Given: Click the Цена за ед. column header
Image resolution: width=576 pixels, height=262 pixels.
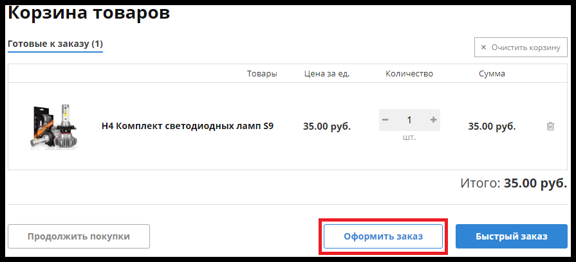Looking at the screenshot, I should click(327, 74).
